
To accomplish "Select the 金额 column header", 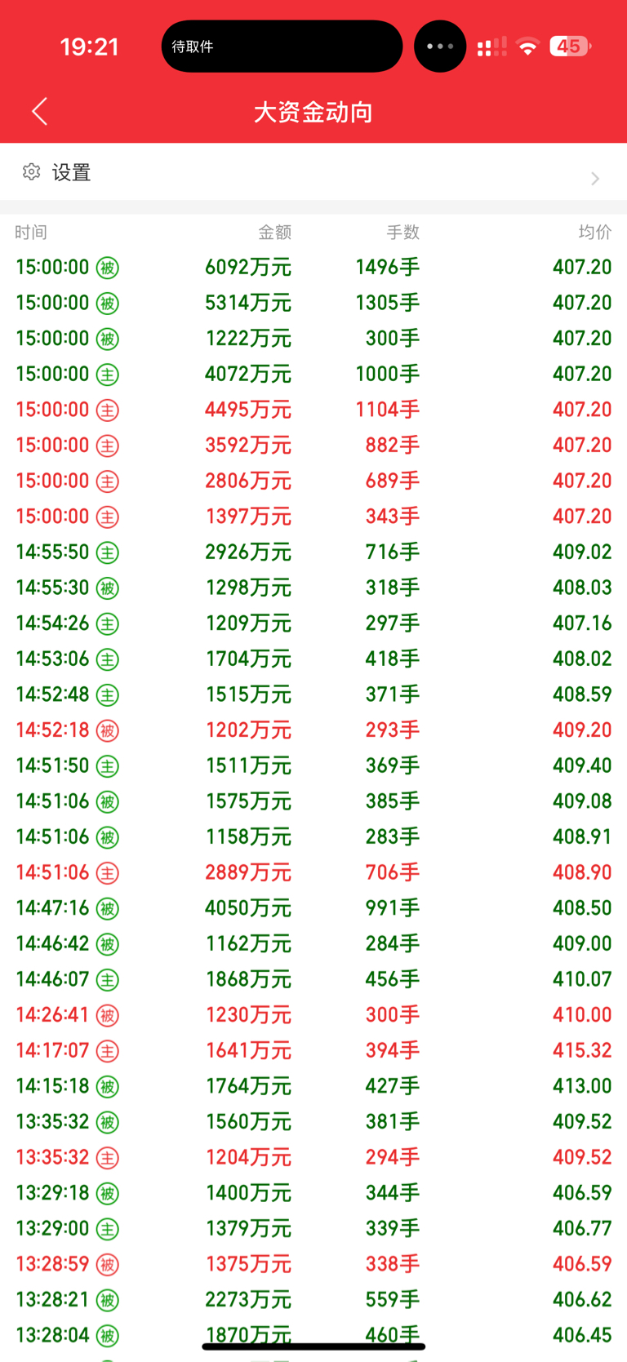I will point(274,233).
